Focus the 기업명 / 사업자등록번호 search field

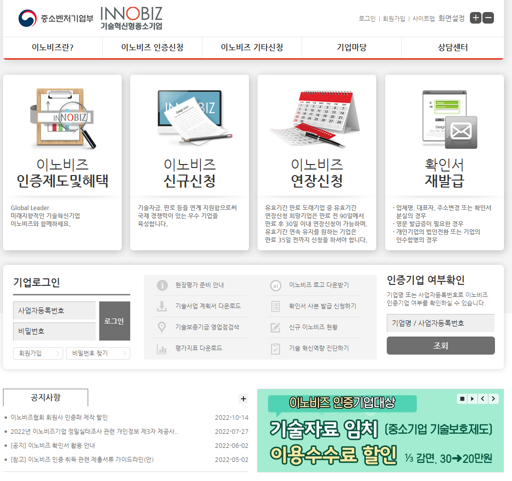[x=440, y=323]
